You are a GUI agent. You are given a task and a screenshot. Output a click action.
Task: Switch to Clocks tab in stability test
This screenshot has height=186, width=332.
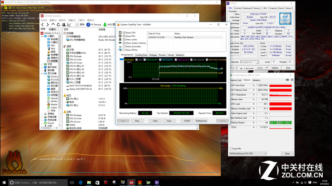point(171,55)
